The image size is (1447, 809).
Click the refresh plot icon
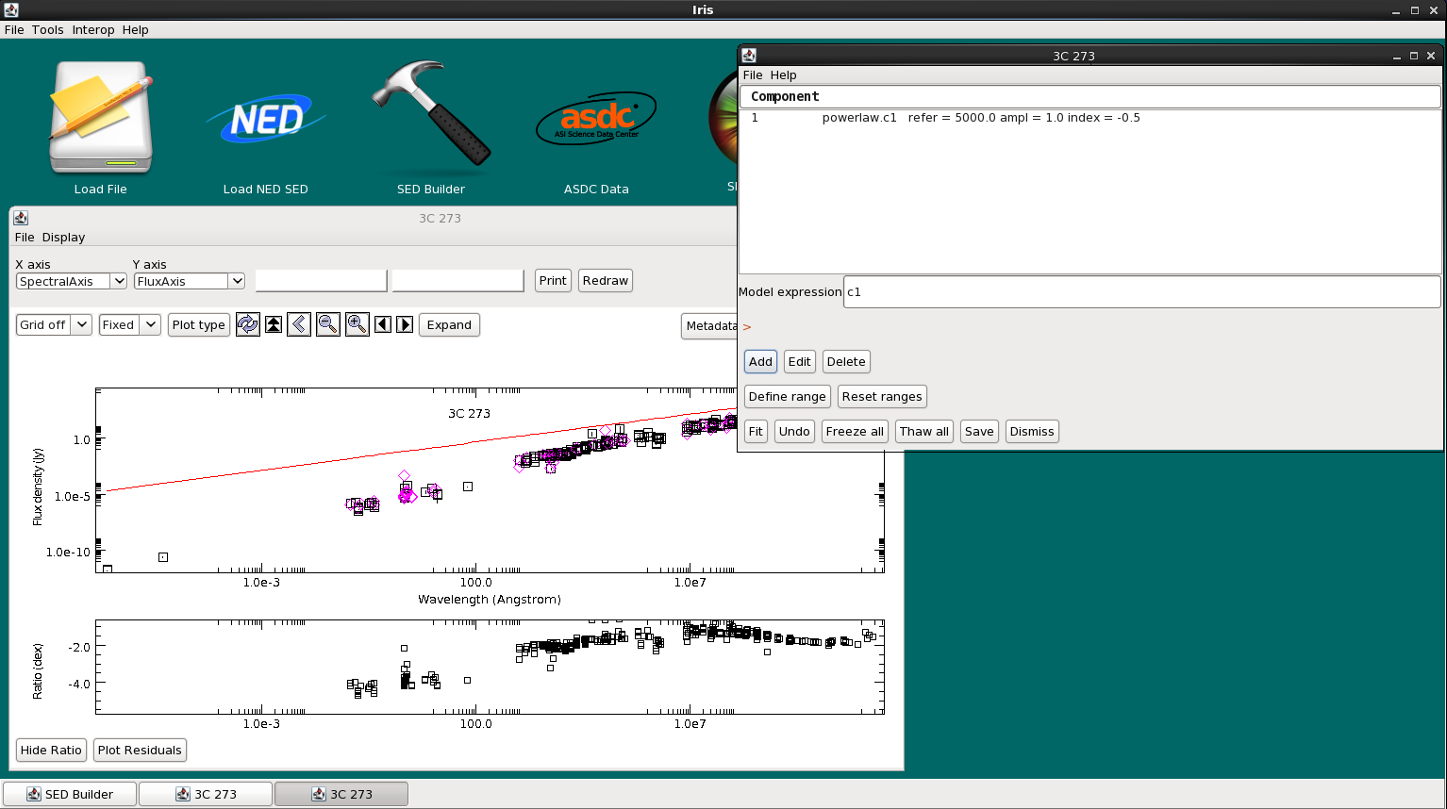248,324
